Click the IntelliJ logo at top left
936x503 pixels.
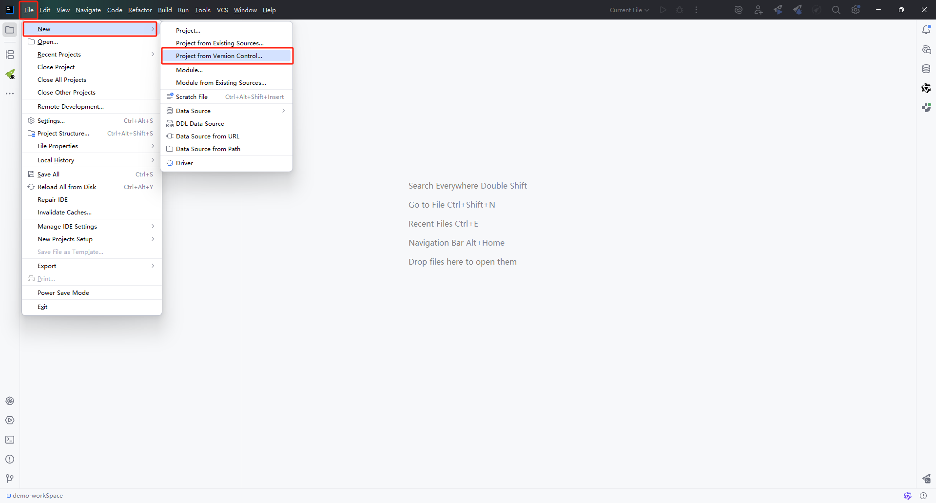coord(9,10)
